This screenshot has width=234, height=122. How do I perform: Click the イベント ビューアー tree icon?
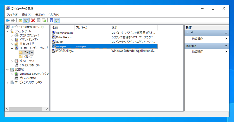(17, 40)
